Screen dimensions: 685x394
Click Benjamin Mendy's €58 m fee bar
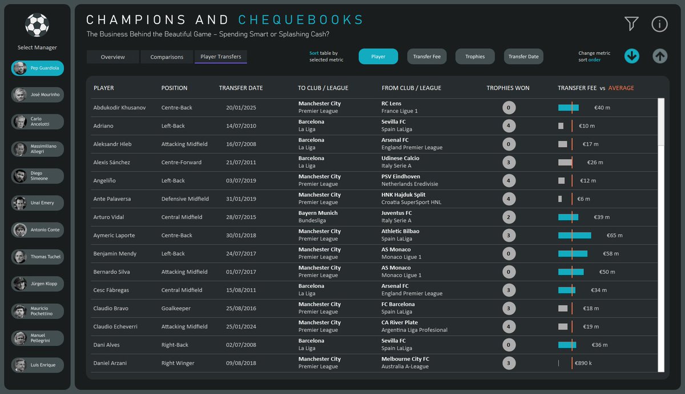pyautogui.click(x=573, y=254)
